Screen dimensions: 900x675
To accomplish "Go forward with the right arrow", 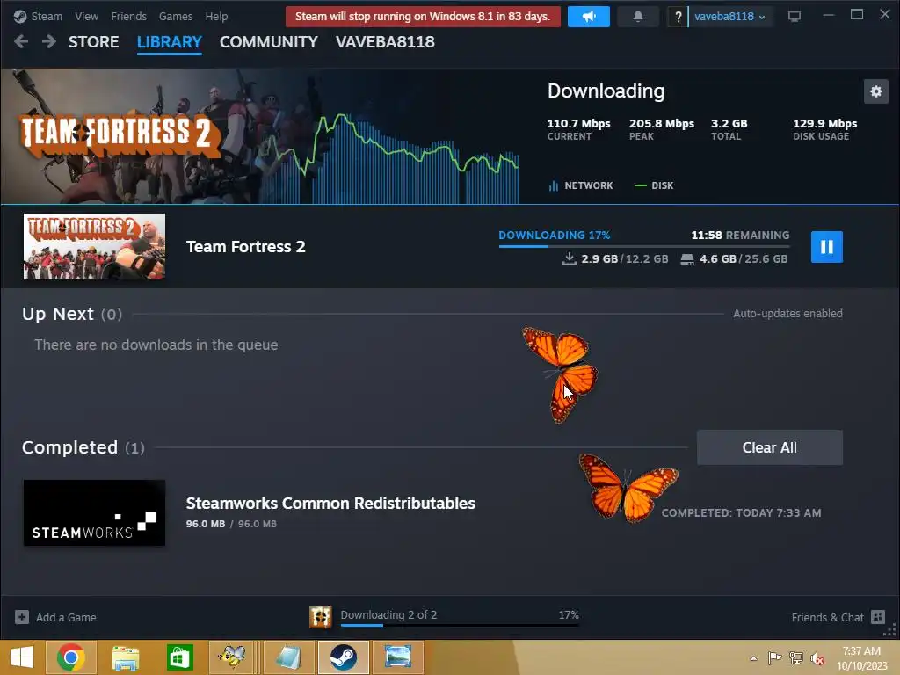I will pos(49,41).
